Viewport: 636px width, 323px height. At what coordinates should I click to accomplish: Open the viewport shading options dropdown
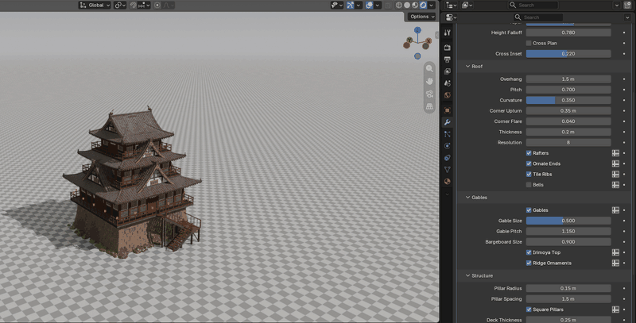point(432,6)
